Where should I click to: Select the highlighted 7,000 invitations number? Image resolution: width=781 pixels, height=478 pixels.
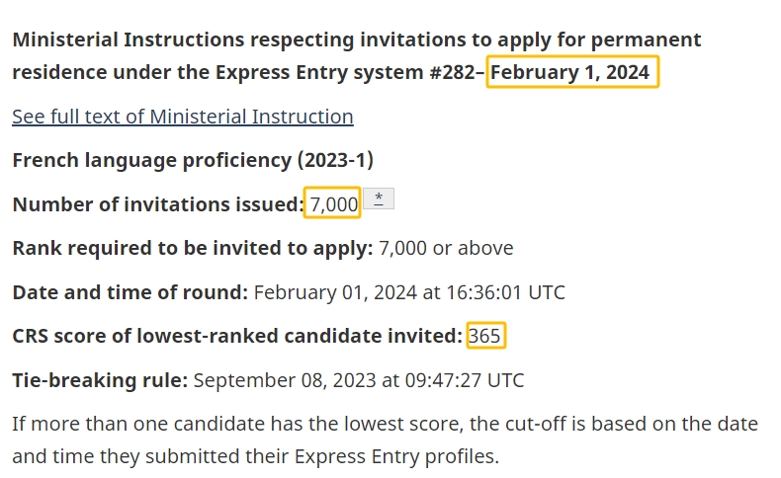click(x=333, y=204)
